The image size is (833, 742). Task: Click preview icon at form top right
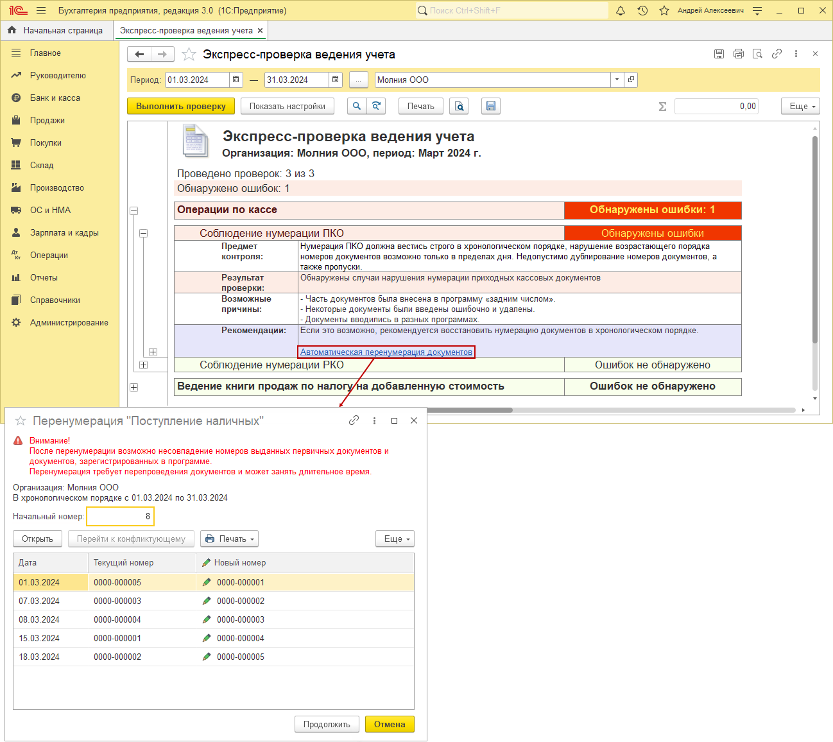(758, 54)
